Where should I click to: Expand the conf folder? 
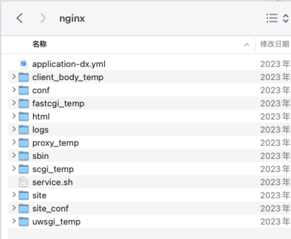click(x=14, y=90)
